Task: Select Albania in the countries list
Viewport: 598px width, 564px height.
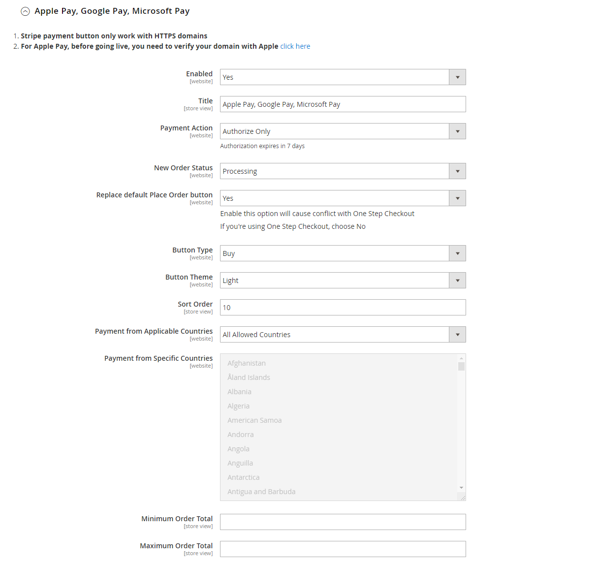Action: click(240, 392)
